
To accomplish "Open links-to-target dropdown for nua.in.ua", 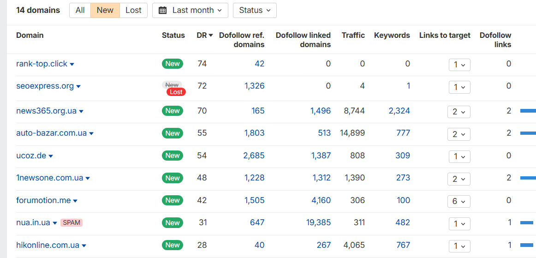I will pyautogui.click(x=459, y=224).
